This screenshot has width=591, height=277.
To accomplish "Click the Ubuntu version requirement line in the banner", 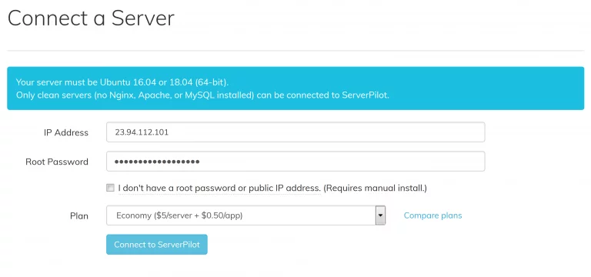I will (122, 82).
